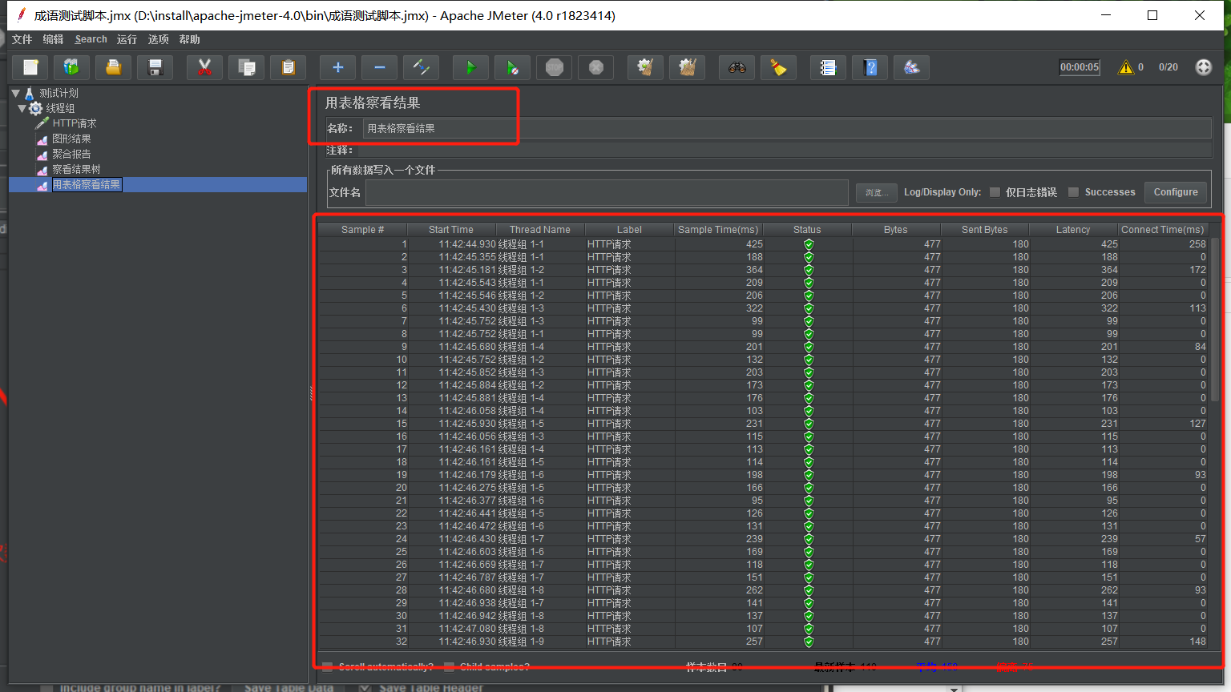Select 图形结果 in the test tree

click(71, 139)
